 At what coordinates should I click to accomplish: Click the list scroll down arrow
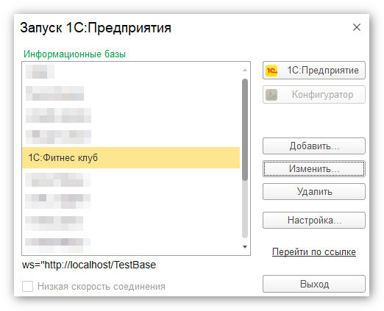(245, 247)
